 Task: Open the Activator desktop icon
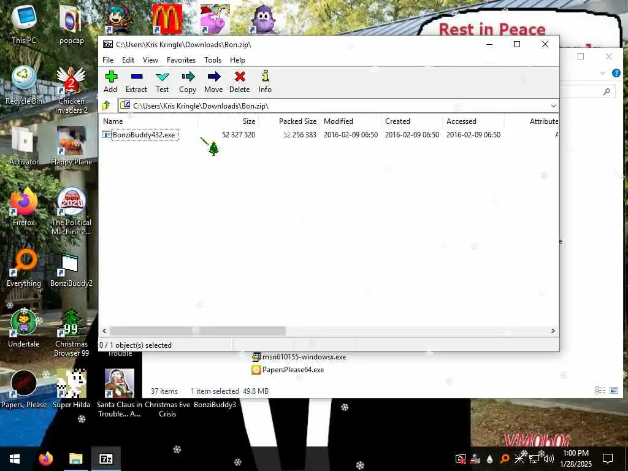click(x=24, y=146)
